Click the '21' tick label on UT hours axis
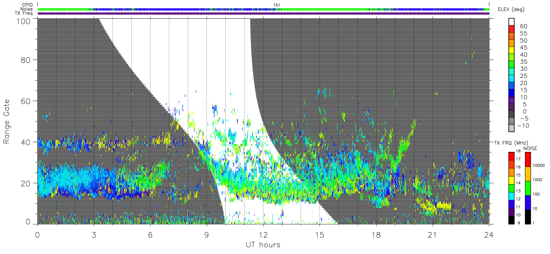 (x=432, y=235)
